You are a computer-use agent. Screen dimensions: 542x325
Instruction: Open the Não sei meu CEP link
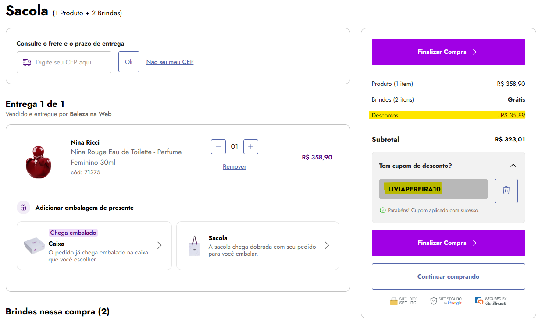(170, 62)
